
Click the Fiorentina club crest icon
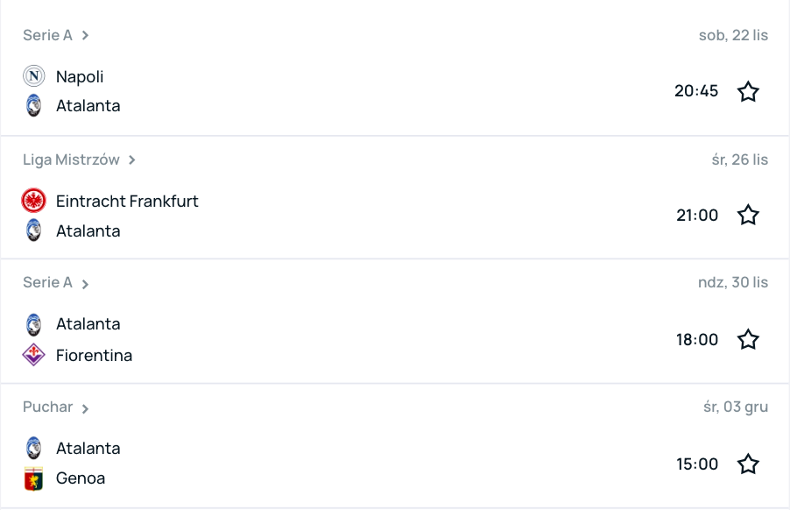(x=33, y=355)
